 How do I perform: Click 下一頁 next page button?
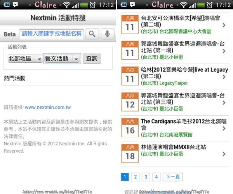click(172, 177)
